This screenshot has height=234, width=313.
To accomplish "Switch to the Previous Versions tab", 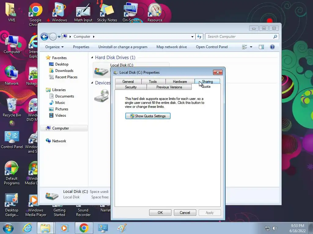I will coord(169,87).
